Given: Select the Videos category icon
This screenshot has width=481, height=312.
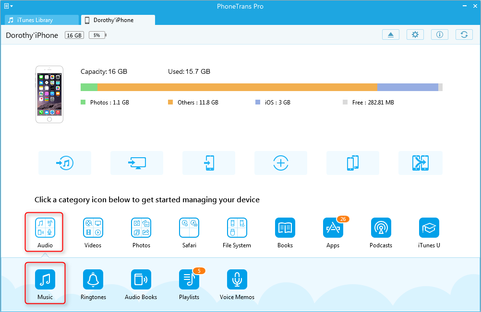Looking at the screenshot, I should [93, 228].
